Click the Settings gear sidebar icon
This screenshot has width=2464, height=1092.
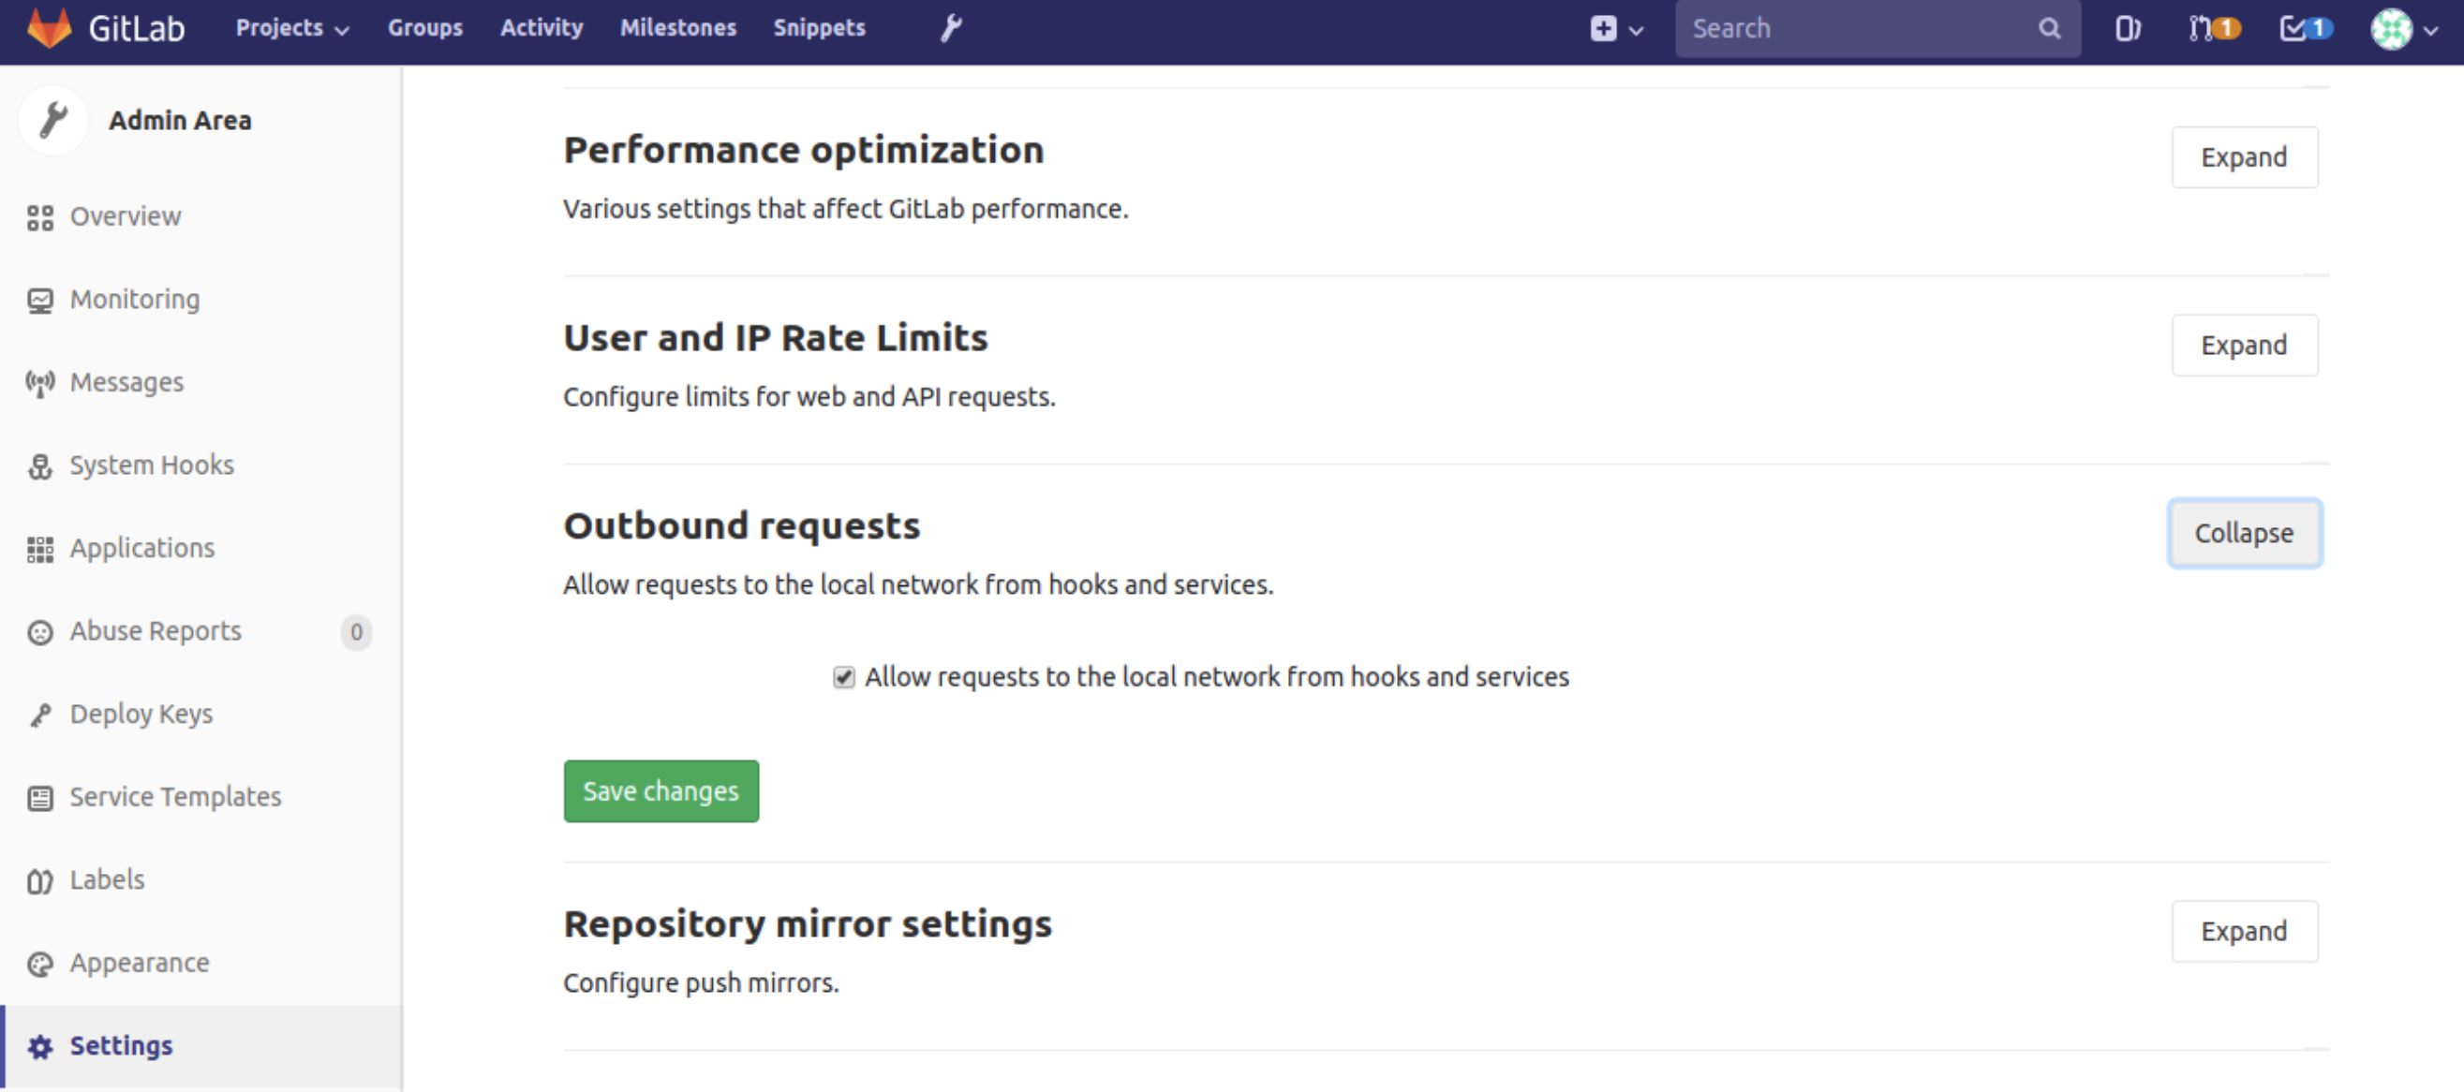point(42,1045)
